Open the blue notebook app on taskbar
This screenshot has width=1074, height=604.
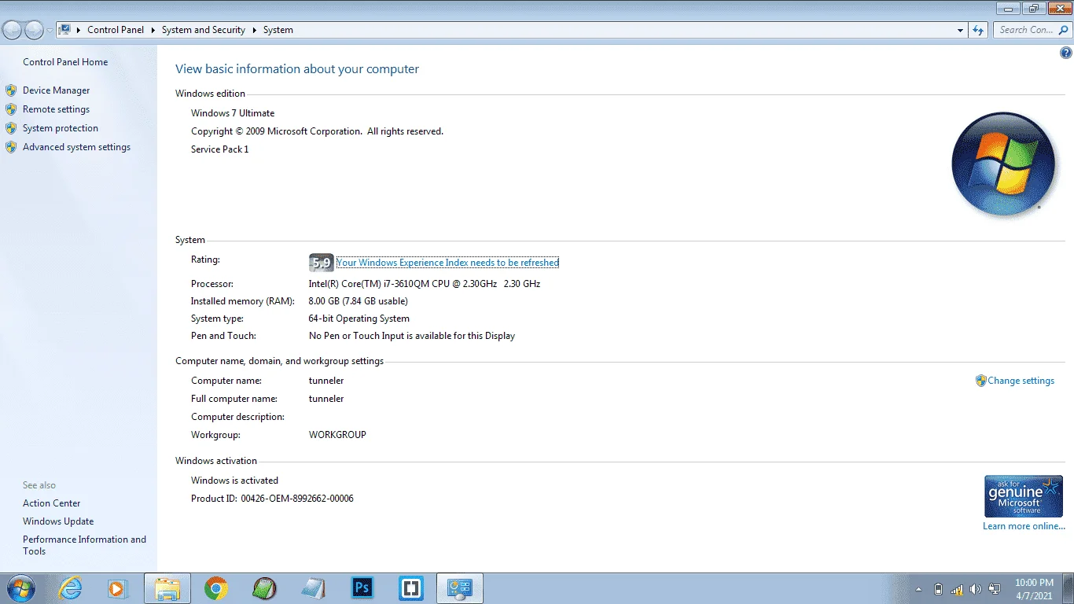pos(314,588)
